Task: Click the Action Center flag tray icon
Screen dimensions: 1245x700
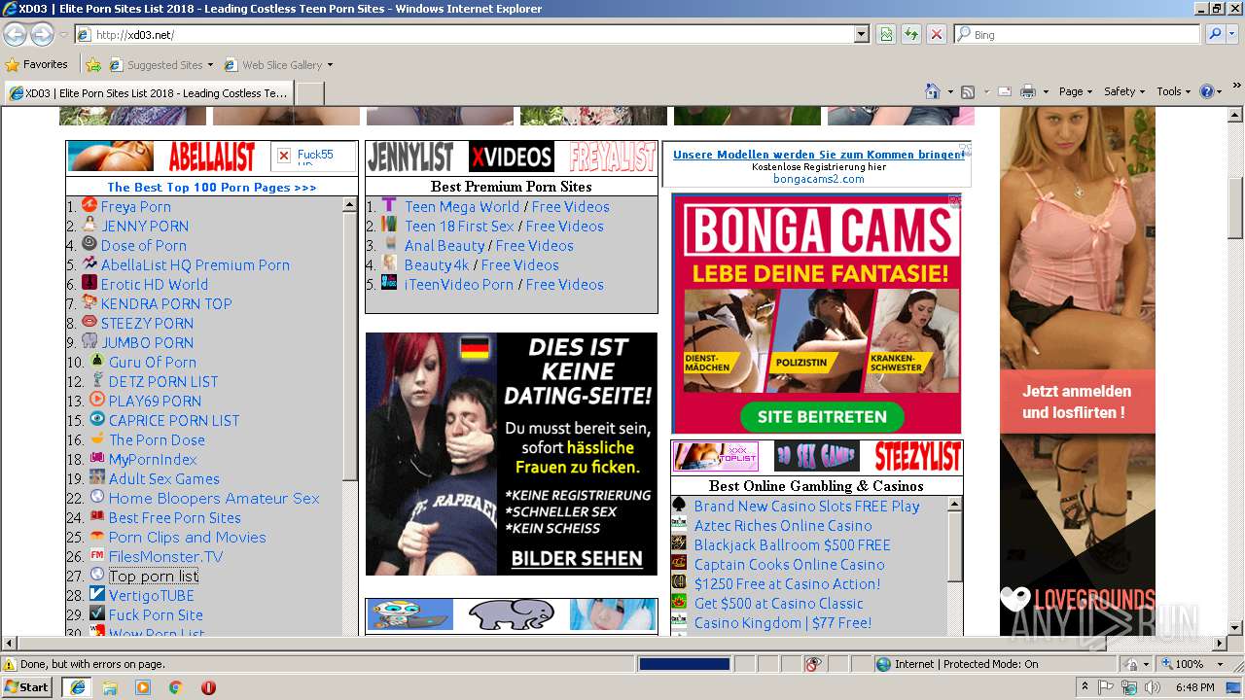Action: (1105, 686)
